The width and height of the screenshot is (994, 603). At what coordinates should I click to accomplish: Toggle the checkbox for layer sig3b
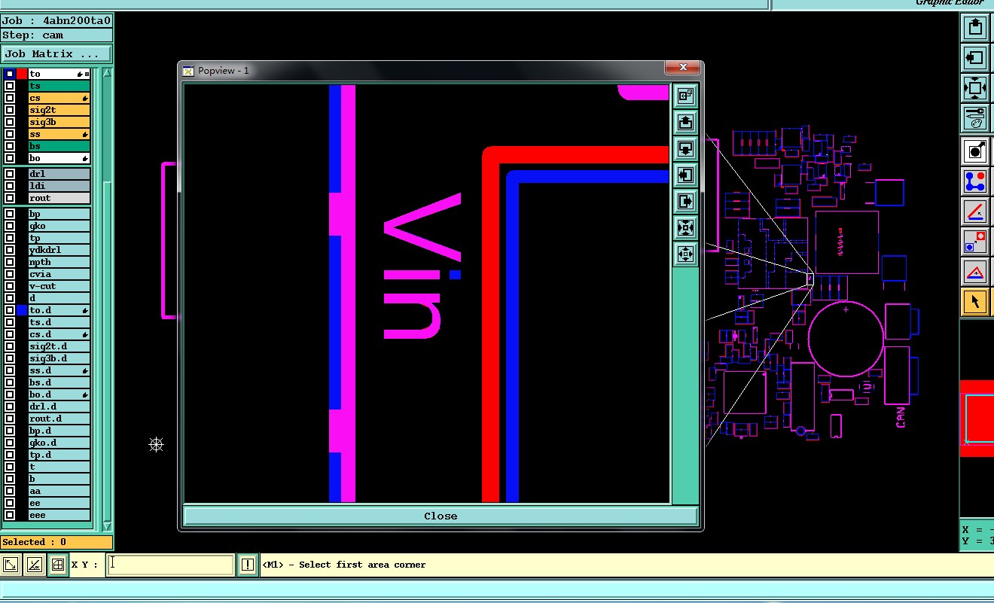point(10,122)
